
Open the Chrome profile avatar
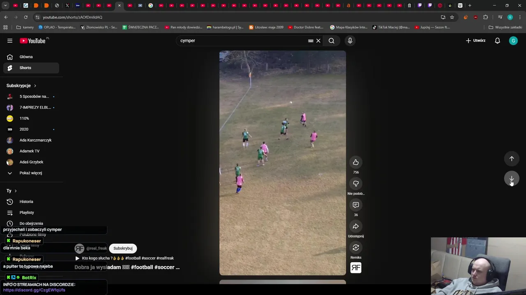(x=510, y=17)
